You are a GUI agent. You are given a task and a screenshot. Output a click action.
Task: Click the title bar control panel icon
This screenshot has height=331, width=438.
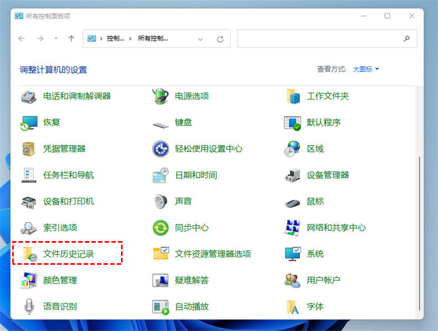coord(19,16)
